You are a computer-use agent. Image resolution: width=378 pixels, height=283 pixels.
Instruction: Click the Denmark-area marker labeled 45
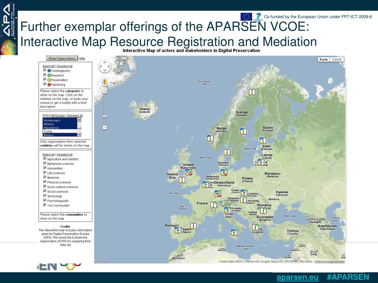[224, 172]
